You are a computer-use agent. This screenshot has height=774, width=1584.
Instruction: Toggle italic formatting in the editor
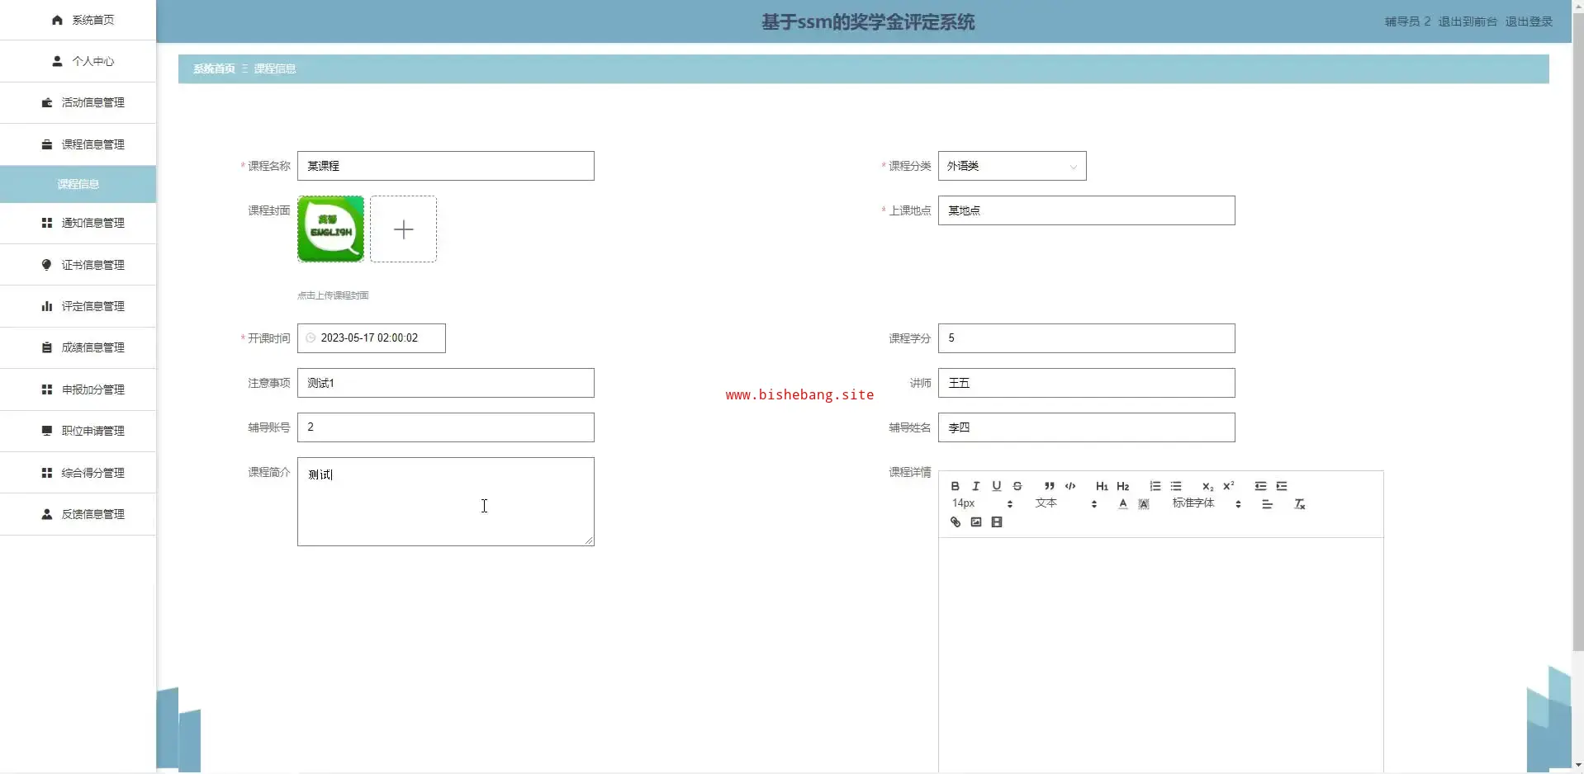pos(975,486)
